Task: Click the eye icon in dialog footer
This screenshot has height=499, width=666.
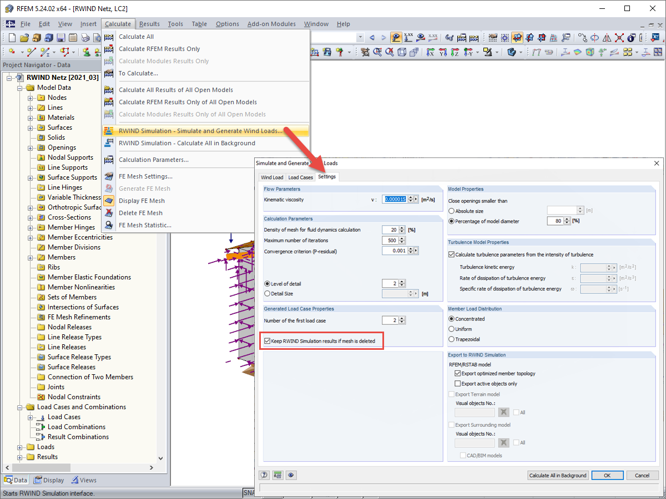Action: pyautogui.click(x=291, y=475)
